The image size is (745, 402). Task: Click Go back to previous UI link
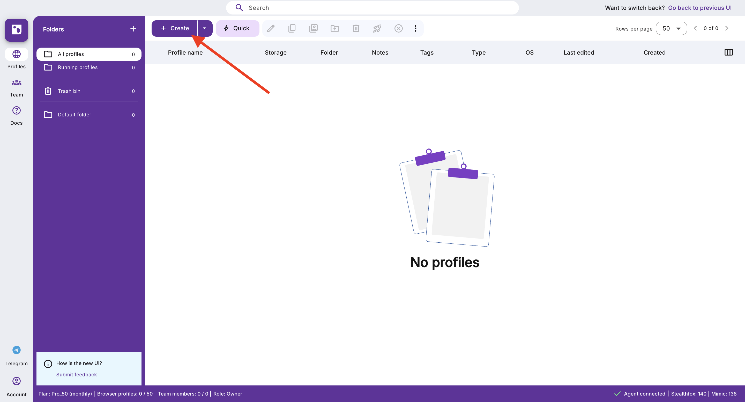click(699, 8)
